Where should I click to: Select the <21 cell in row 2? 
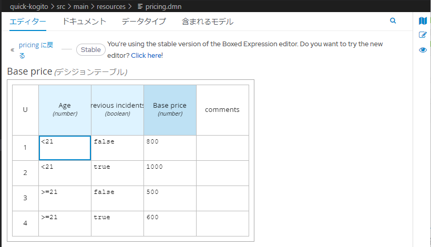tap(65, 173)
